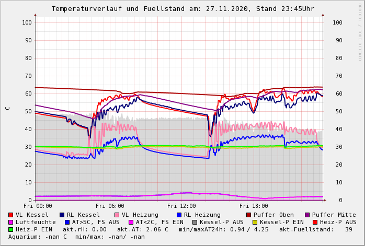Click the Fri 12:00 time axis label

181,206
